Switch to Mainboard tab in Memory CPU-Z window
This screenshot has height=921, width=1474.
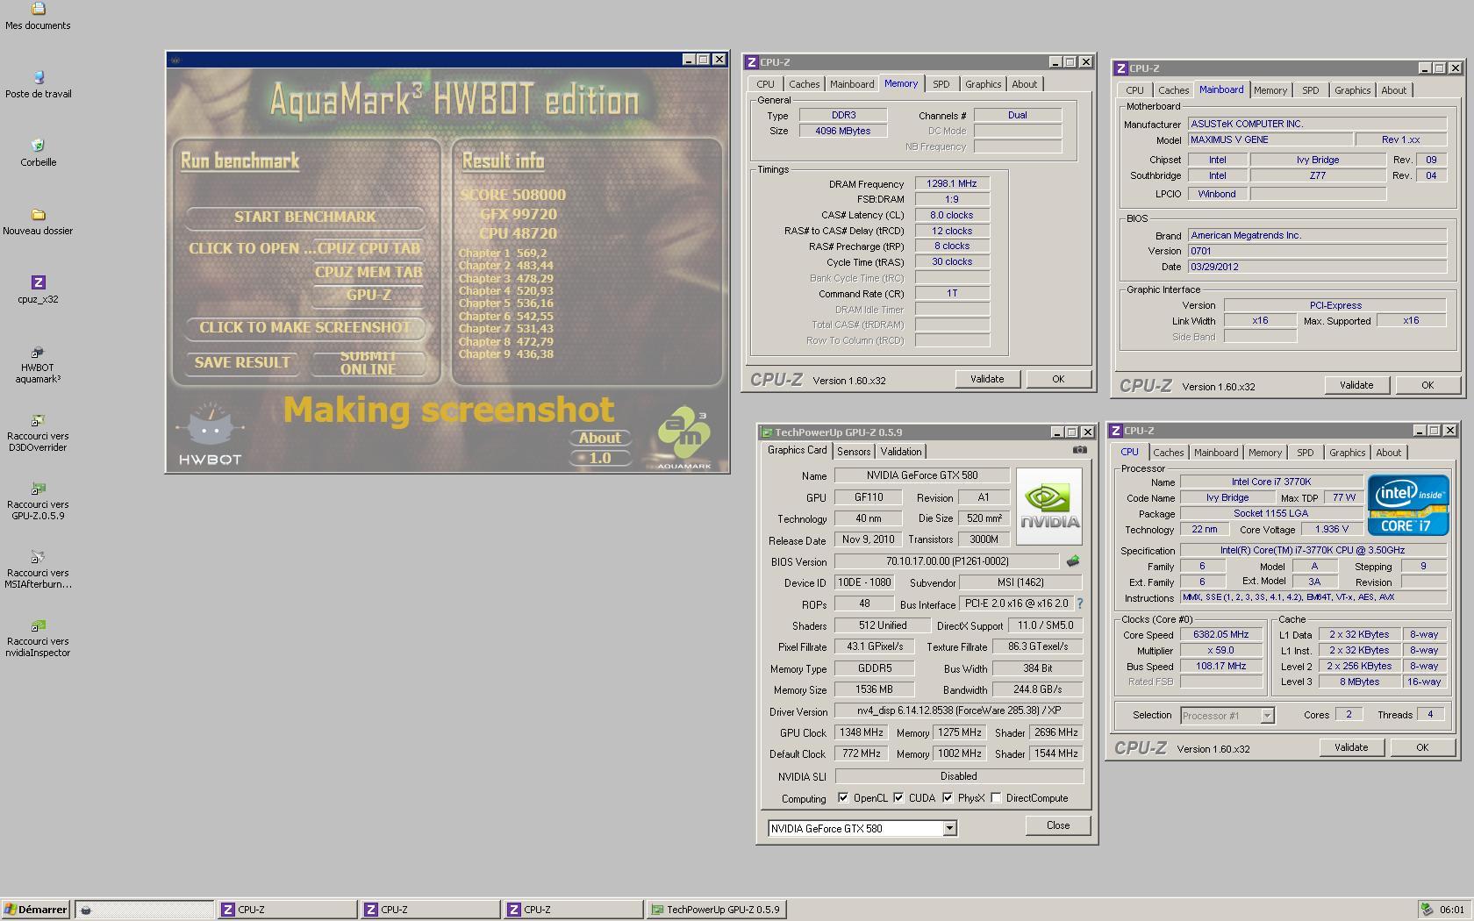point(852,84)
